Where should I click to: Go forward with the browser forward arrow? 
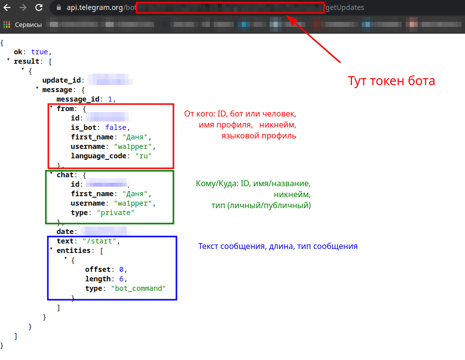click(x=23, y=7)
